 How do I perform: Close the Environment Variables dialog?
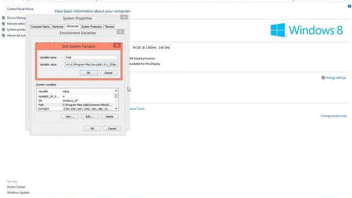coord(120,32)
